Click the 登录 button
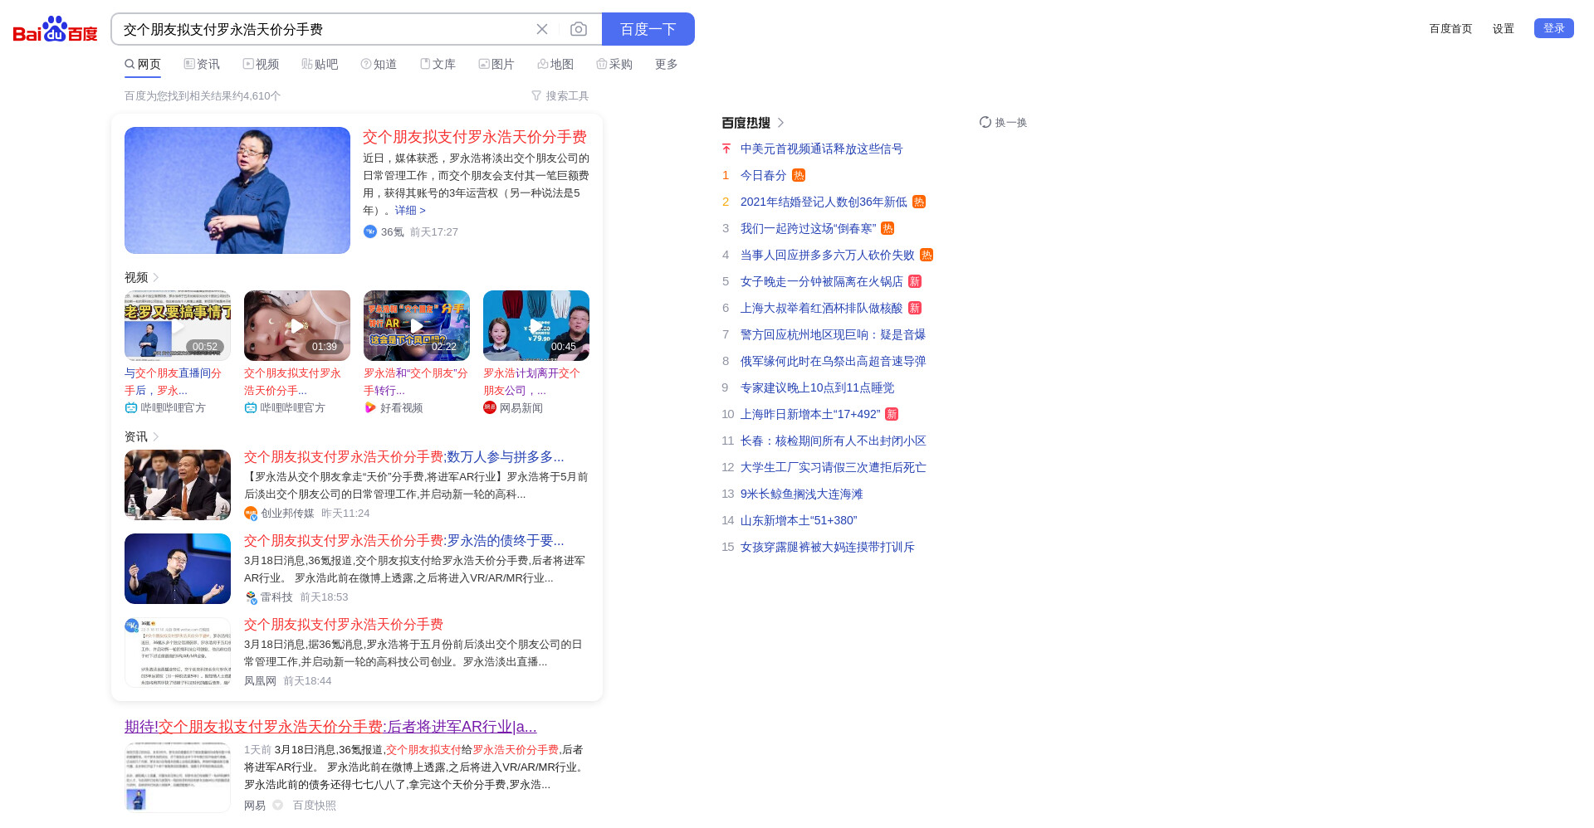Image resolution: width=1594 pixels, height=828 pixels. click(x=1554, y=28)
